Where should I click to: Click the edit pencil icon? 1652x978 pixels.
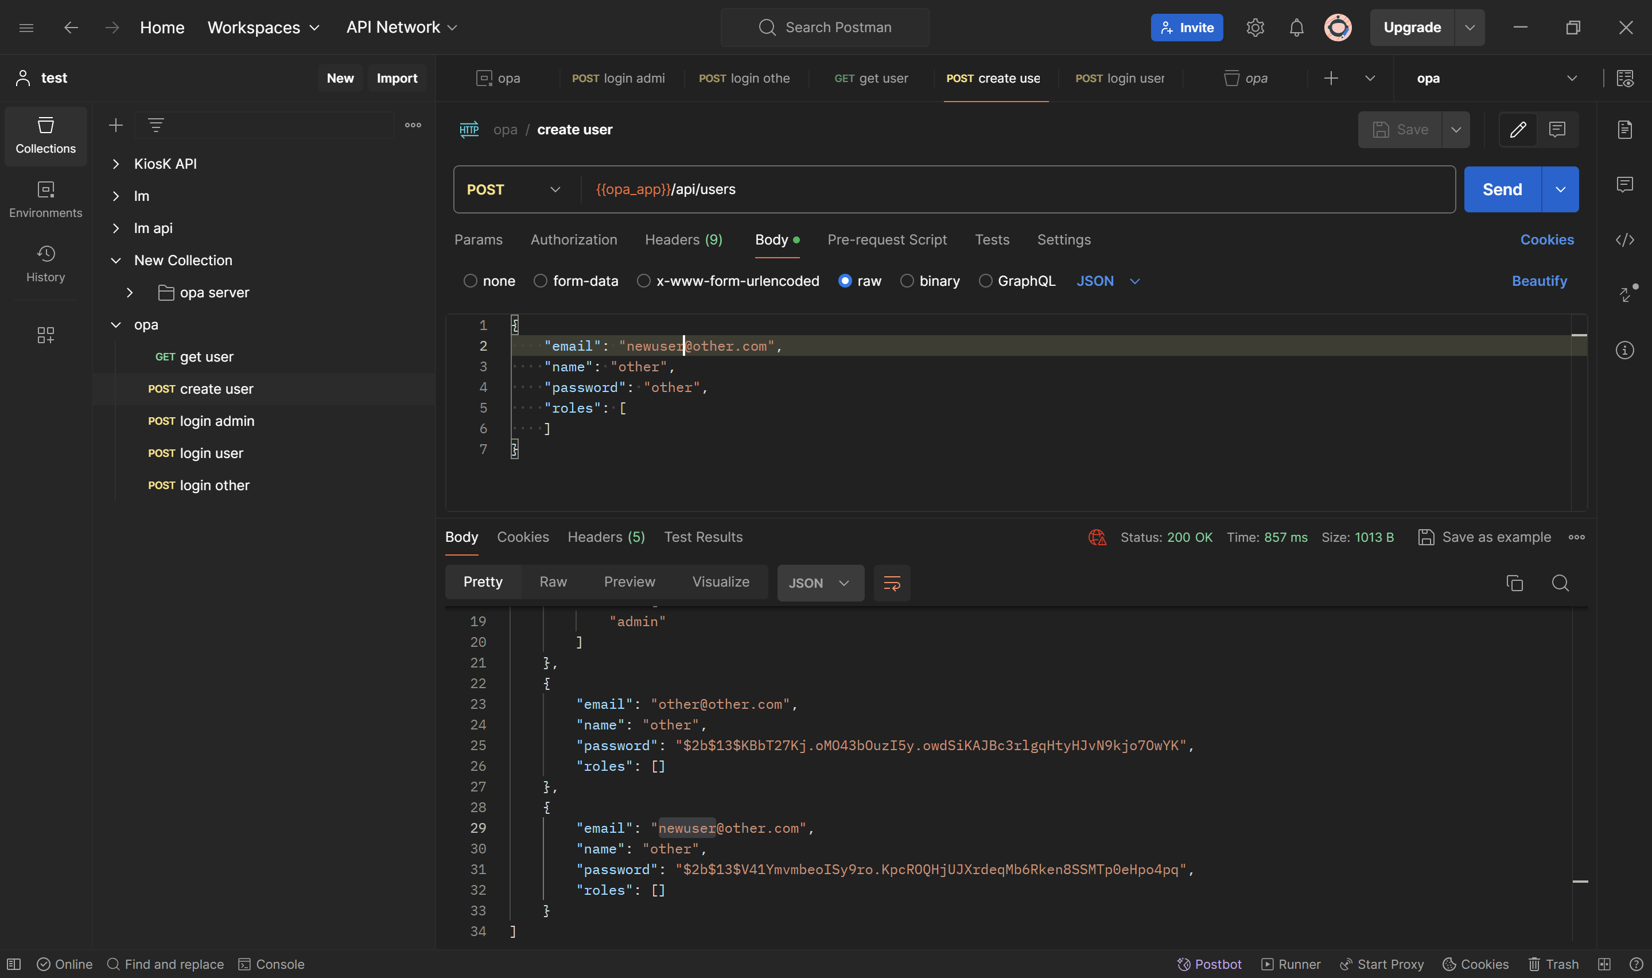[x=1518, y=130]
